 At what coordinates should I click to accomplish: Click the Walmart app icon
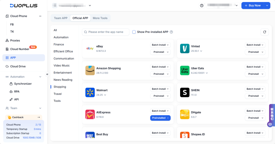pos(90,92)
